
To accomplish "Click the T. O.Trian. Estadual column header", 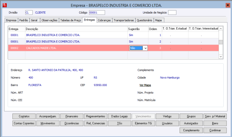I will pyautogui.click(x=175, y=29).
